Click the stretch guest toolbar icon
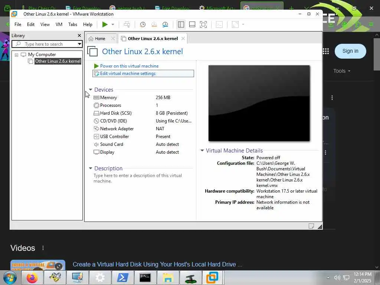This screenshot has width=380, height=285. (x=235, y=24)
